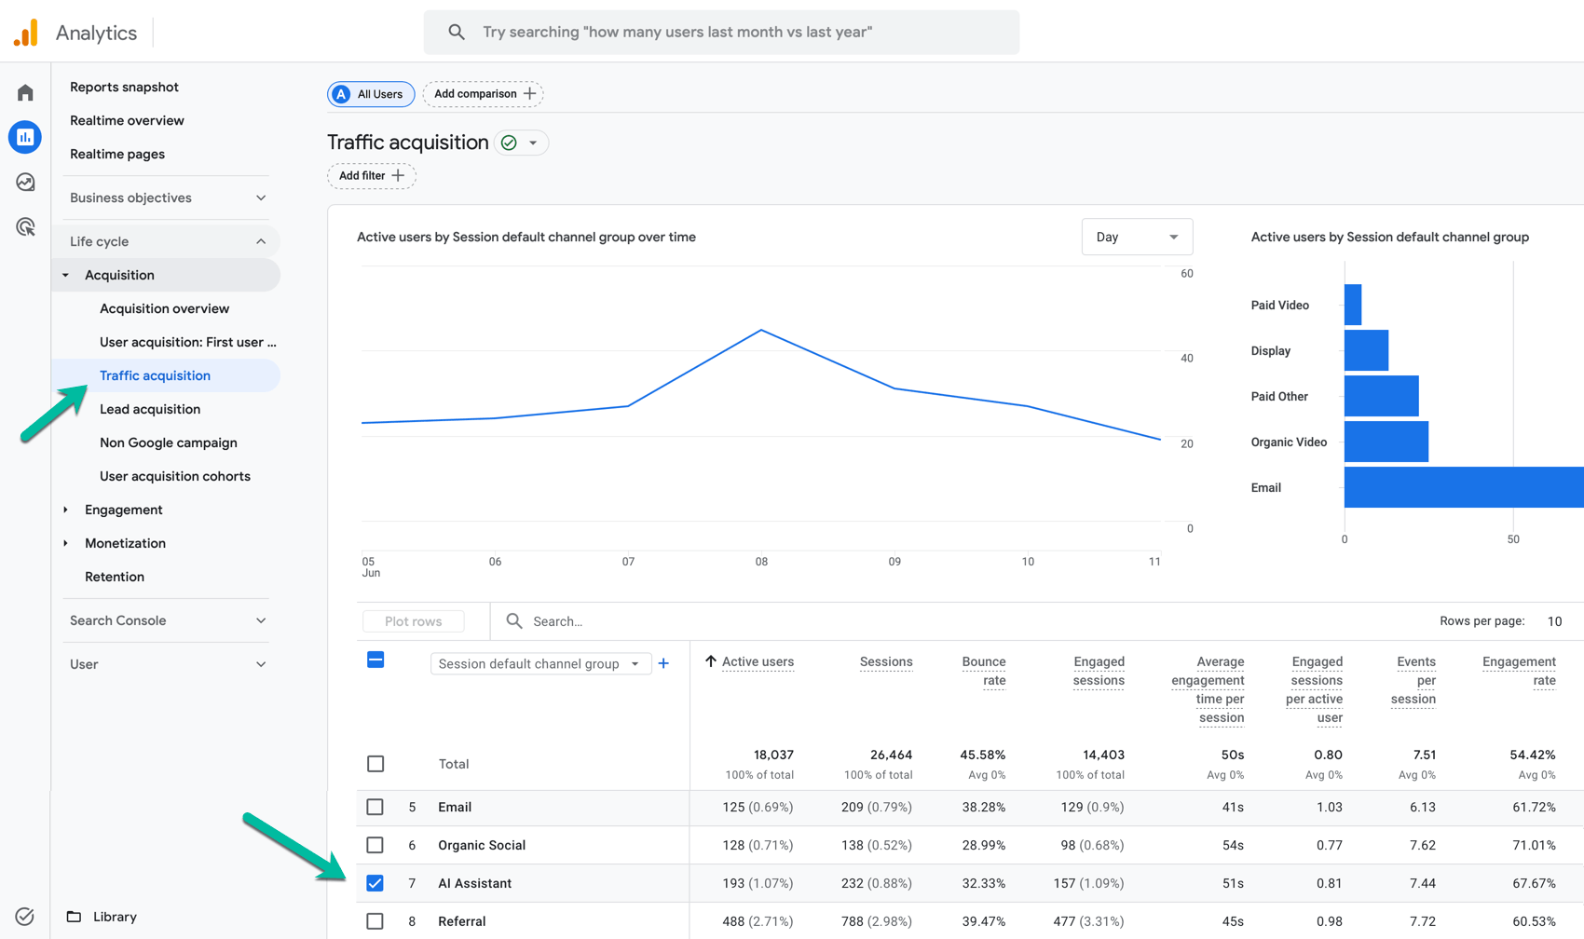Open Realtime overview
The height and width of the screenshot is (939, 1584).
pyautogui.click(x=127, y=120)
